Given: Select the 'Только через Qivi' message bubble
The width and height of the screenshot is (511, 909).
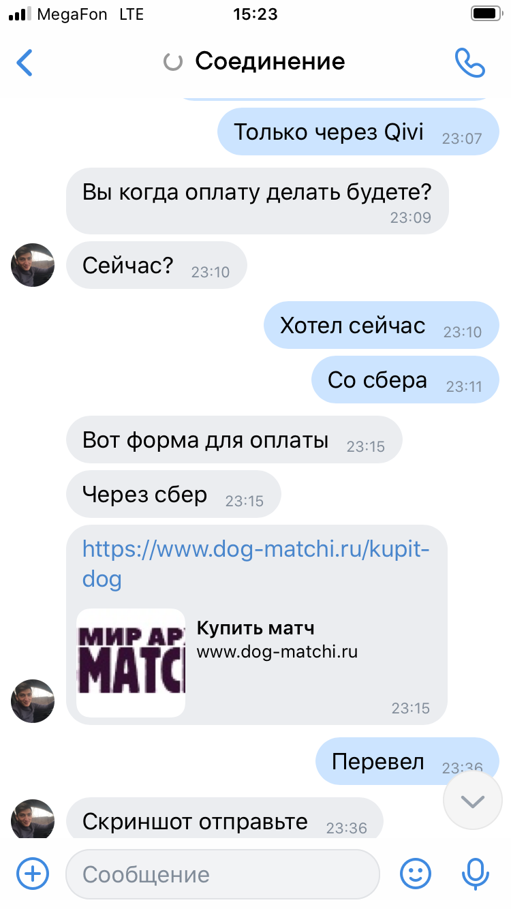Looking at the screenshot, I should click(358, 132).
